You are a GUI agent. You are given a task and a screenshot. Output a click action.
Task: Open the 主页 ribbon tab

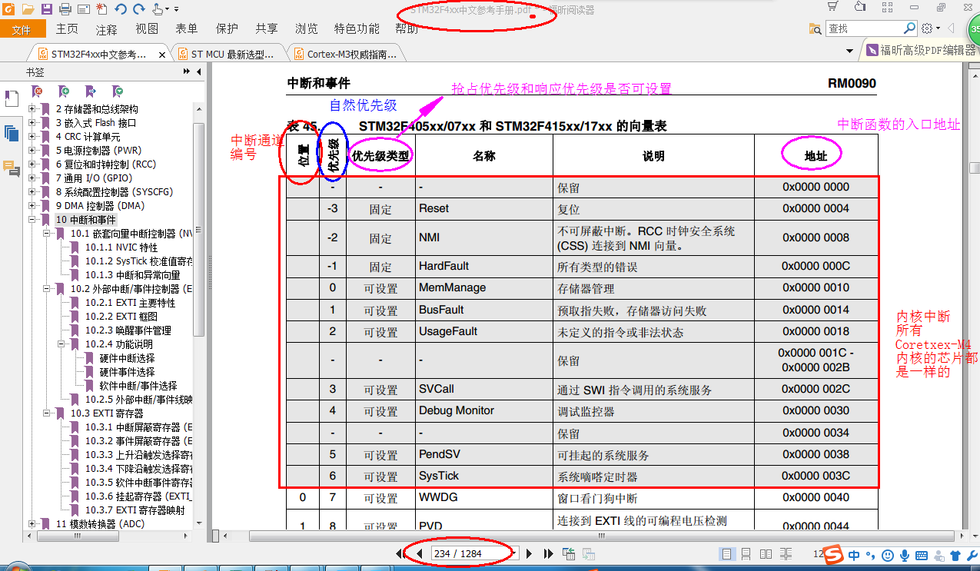tap(67, 29)
